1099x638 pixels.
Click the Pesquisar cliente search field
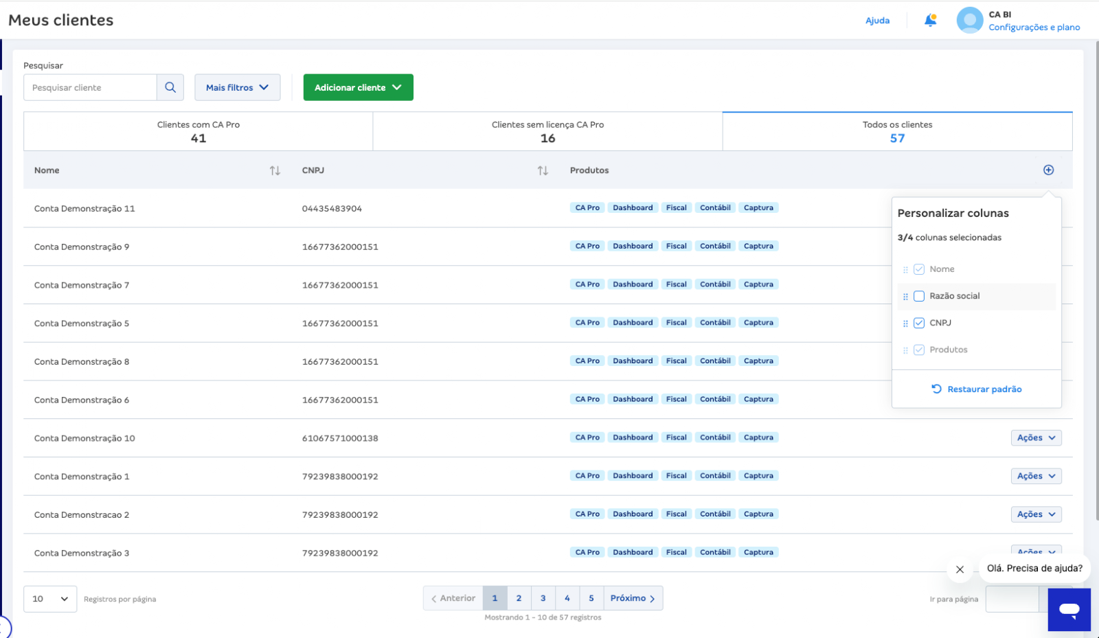point(90,87)
